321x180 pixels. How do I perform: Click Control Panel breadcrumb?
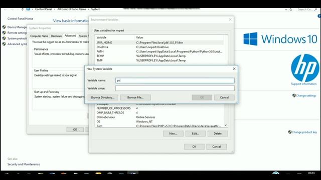(44, 9)
